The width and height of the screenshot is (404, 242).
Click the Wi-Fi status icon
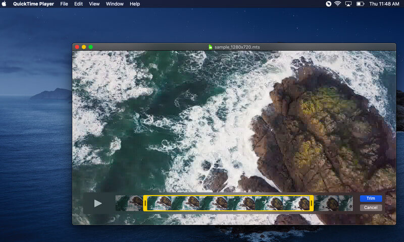(337, 4)
